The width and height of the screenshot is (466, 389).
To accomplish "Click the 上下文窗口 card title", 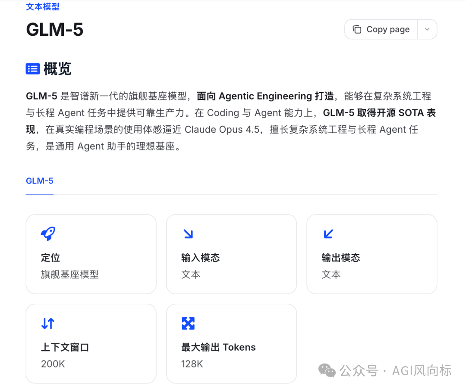I will click(65, 347).
